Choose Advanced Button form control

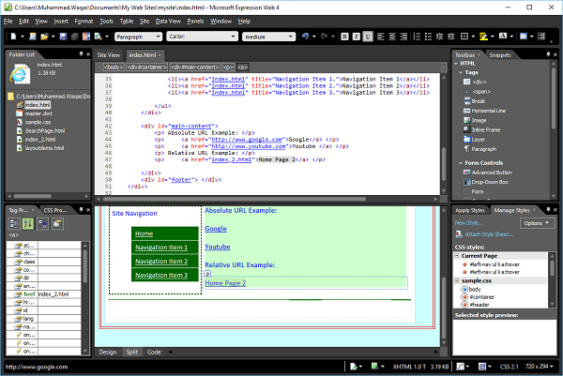point(494,172)
